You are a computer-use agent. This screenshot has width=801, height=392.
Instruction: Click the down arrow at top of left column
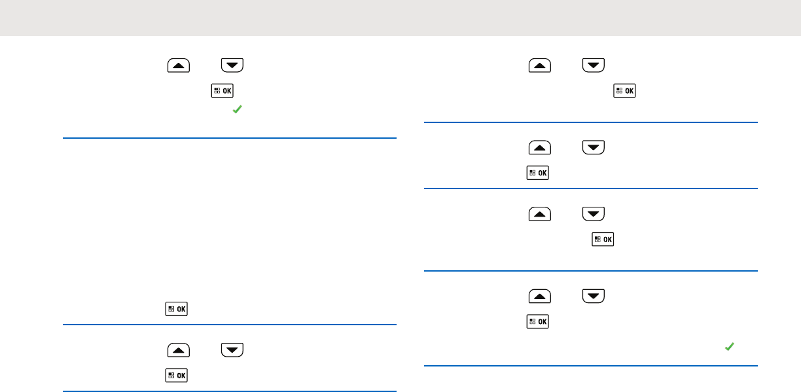click(232, 65)
